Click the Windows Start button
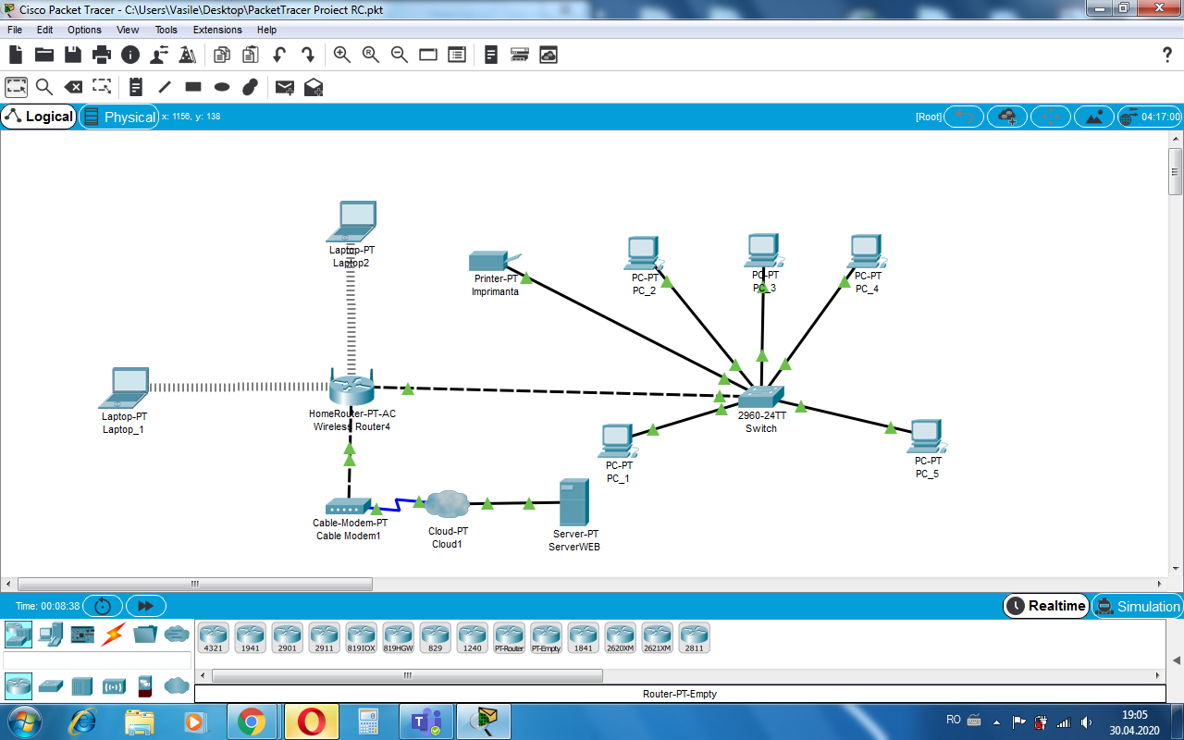 [24, 721]
